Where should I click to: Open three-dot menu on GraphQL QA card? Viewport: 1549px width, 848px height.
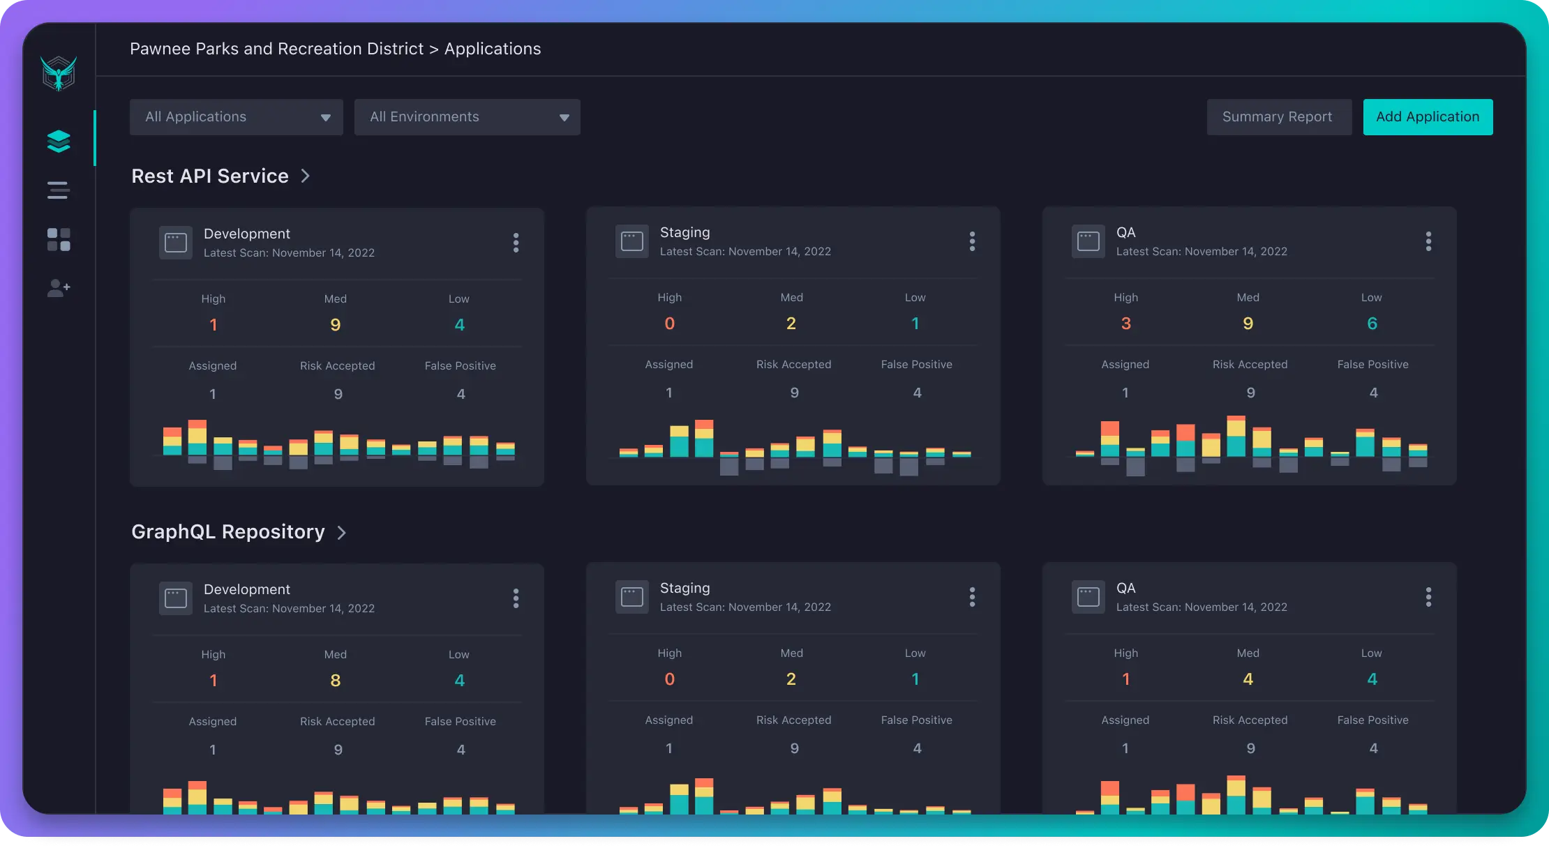(1428, 597)
